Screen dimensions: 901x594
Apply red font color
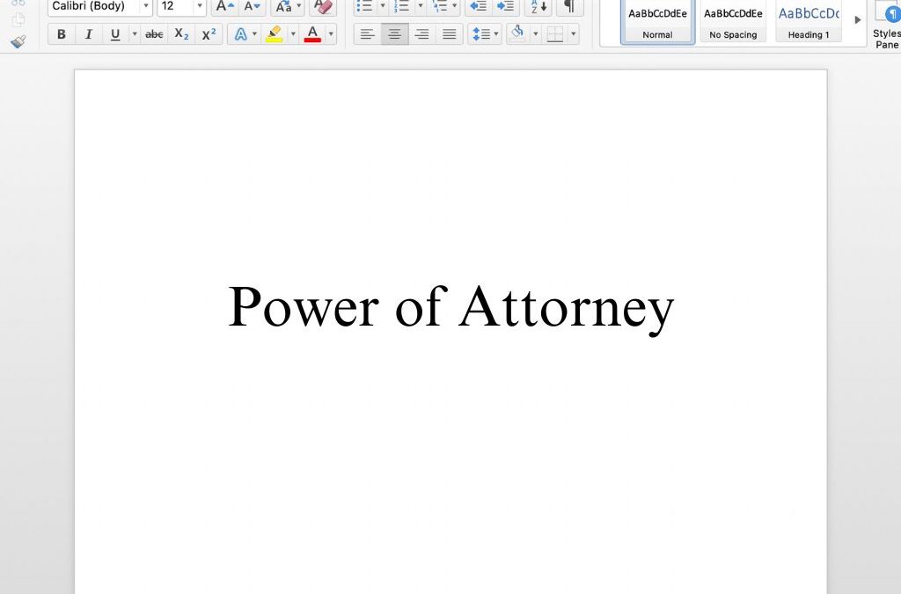pos(312,34)
